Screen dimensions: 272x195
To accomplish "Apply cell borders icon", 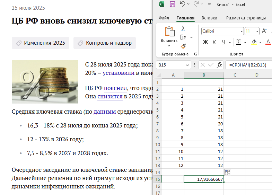I will click(238, 42).
